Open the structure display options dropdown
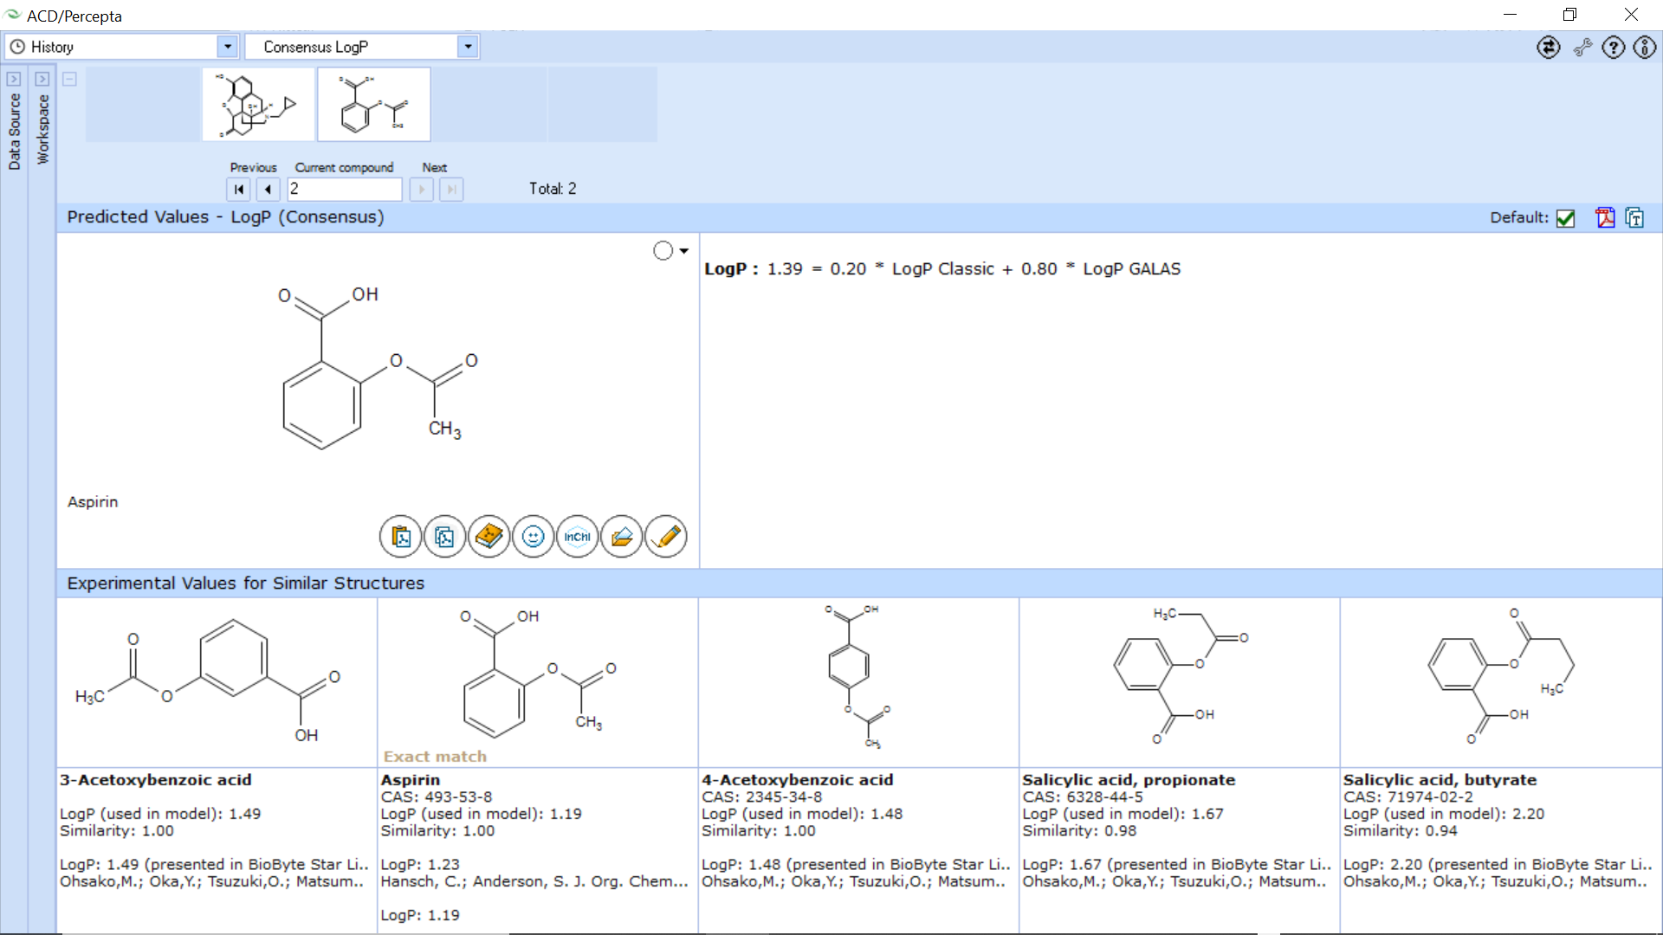The image size is (1663, 935). pos(683,250)
